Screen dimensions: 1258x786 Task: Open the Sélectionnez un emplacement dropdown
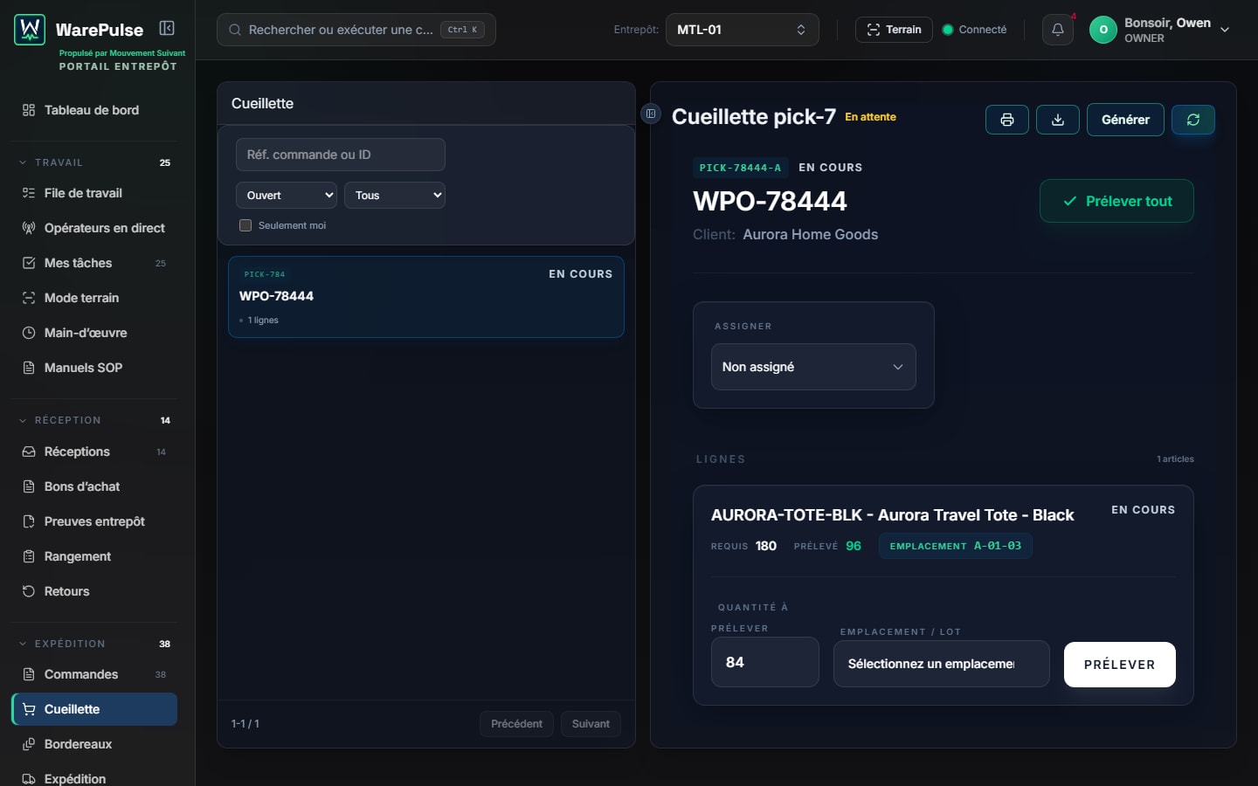click(x=942, y=664)
